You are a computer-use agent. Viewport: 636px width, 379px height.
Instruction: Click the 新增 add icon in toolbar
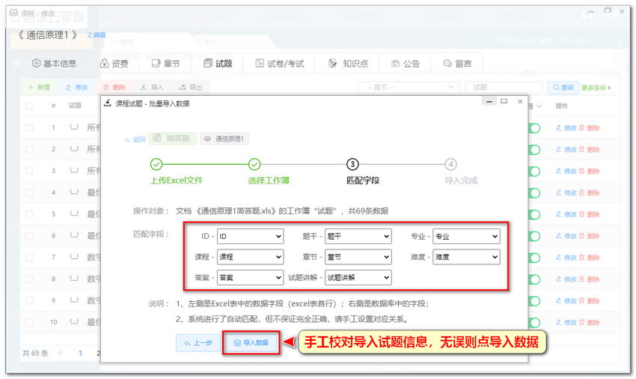(x=31, y=88)
